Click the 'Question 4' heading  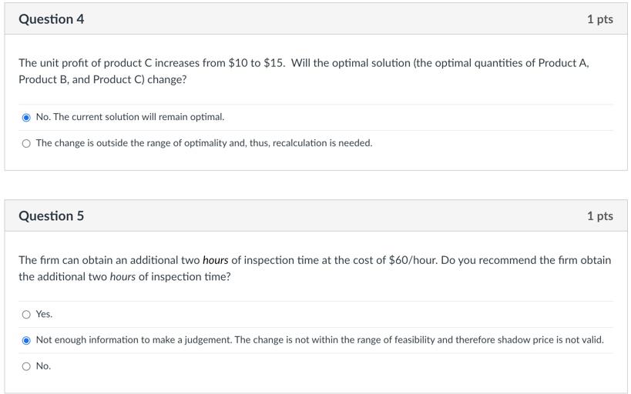point(51,19)
